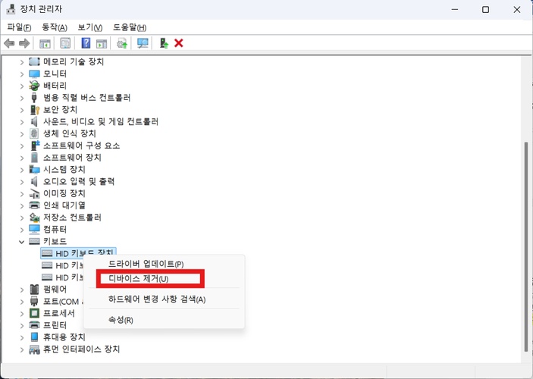
Task: Click the red X uninstall device icon
Action: point(179,43)
